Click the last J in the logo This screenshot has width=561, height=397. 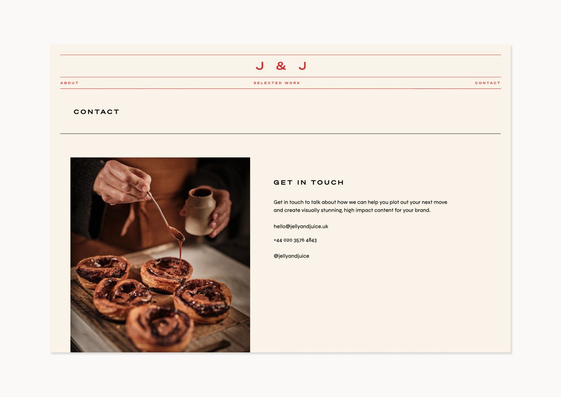(x=302, y=66)
